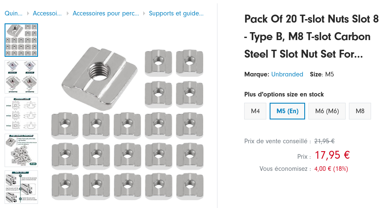
Task: View the second thumbnail with four nuts
Action: pyautogui.click(x=21, y=77)
